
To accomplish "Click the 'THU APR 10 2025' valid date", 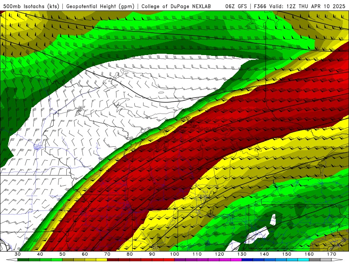I will point(322,7).
